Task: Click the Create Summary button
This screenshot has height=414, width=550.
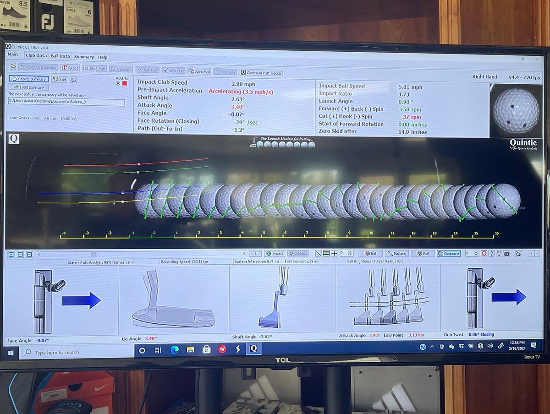Action: [x=28, y=80]
